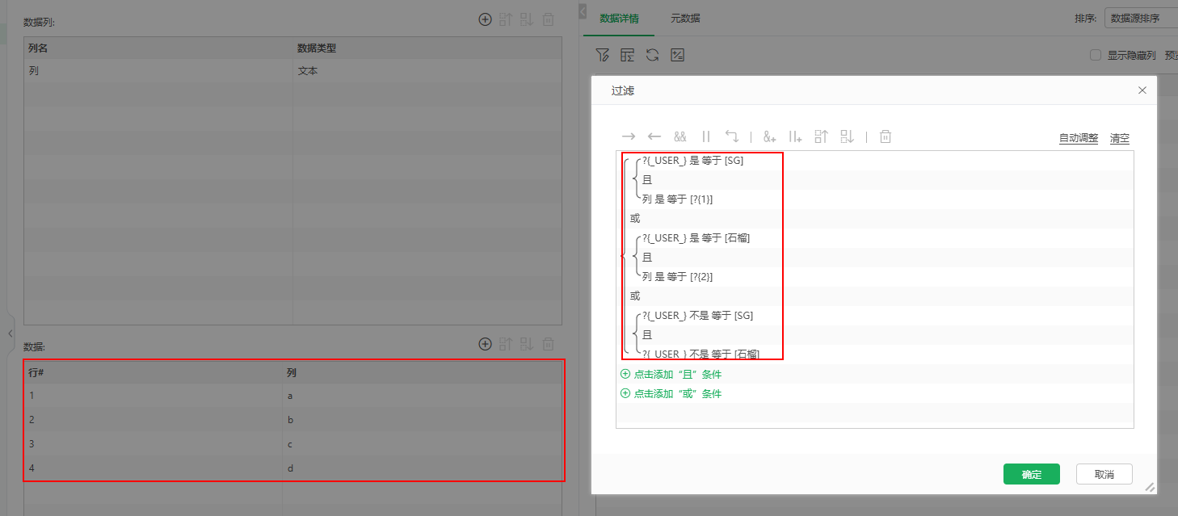Image resolution: width=1178 pixels, height=516 pixels.
Task: Click the add AND condition (&+) icon
Action: (770, 136)
